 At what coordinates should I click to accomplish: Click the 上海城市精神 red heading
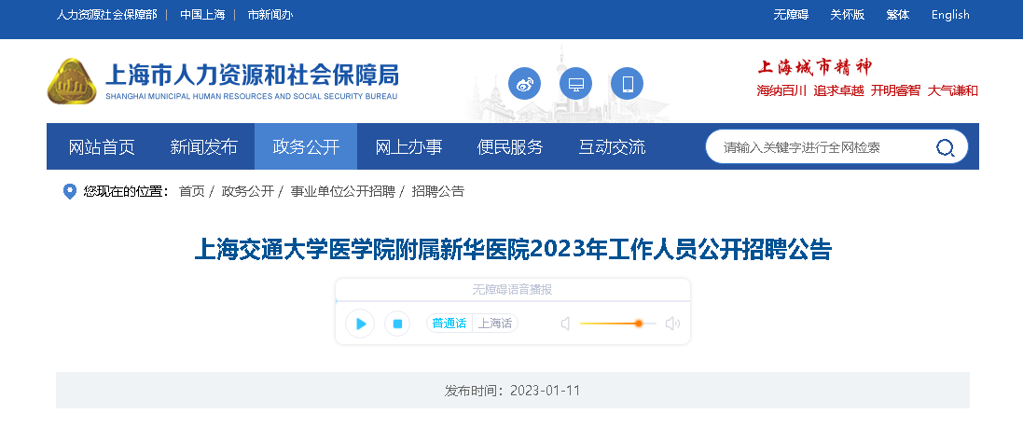[x=815, y=67]
